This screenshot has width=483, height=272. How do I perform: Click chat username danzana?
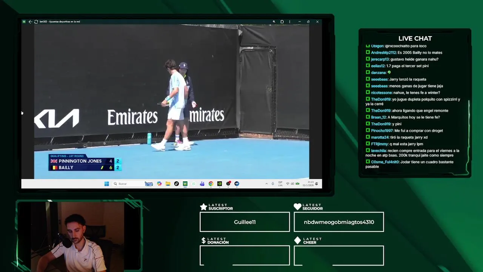pyautogui.click(x=378, y=73)
